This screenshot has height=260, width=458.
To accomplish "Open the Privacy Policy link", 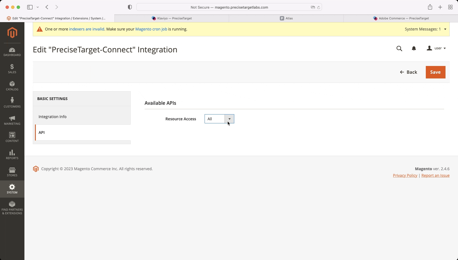I will 405,175.
